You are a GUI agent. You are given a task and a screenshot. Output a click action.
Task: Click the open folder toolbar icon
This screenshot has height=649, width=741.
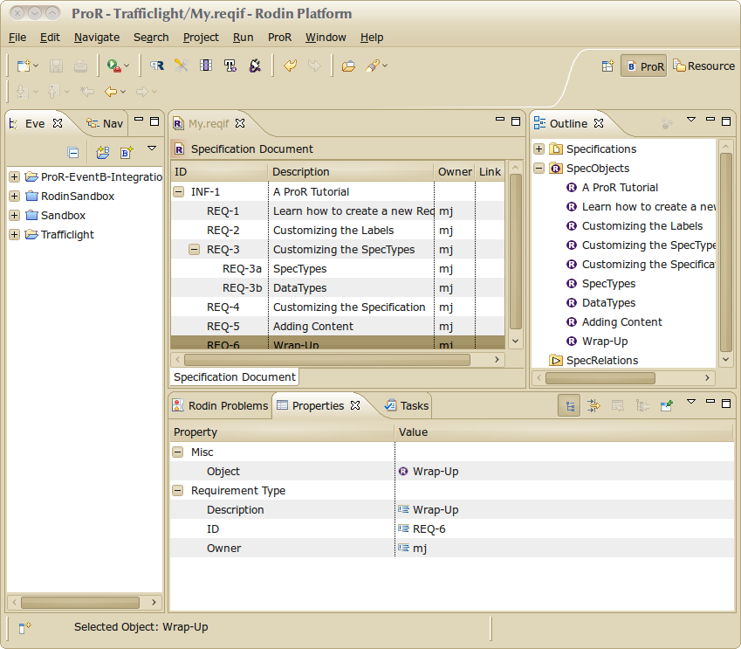(348, 66)
